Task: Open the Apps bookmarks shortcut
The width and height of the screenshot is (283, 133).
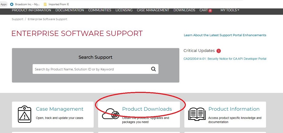Action: pyautogui.click(x=3, y=4)
